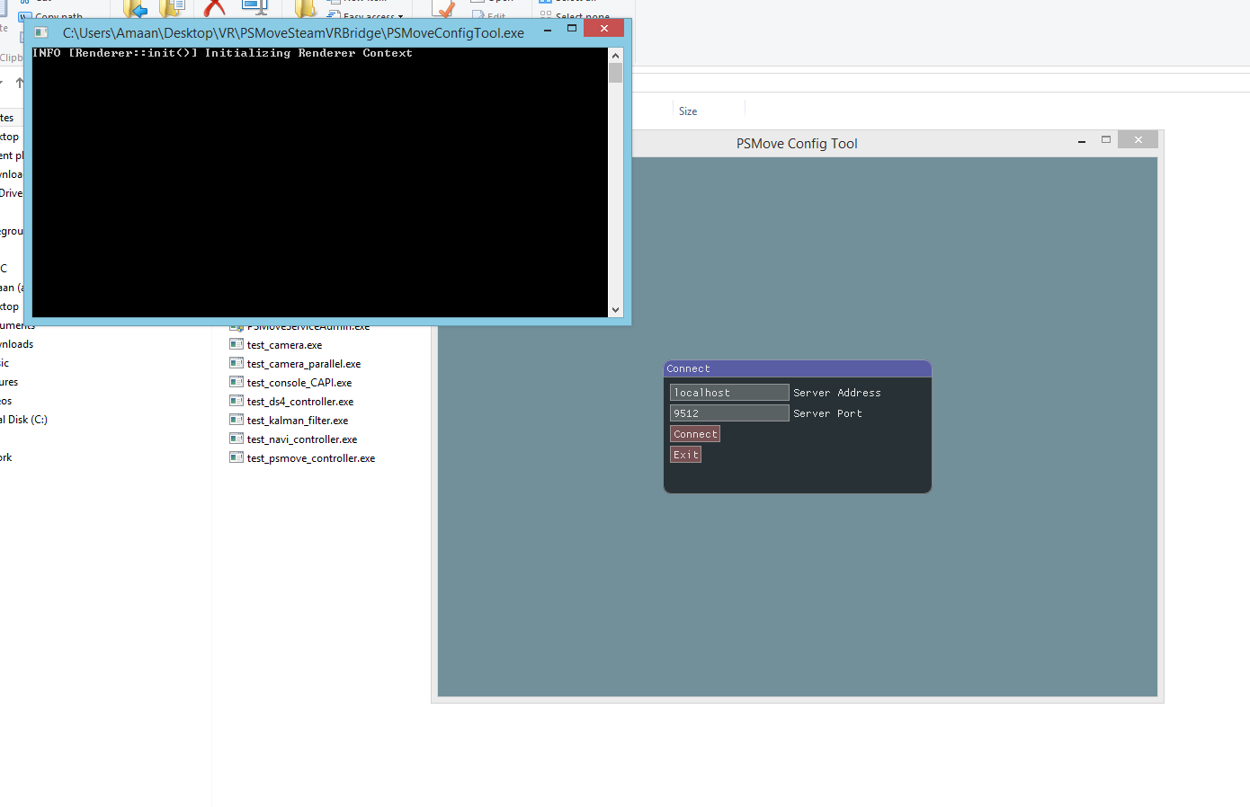The height and width of the screenshot is (807, 1250).
Task: Click the 'Server Address' label
Action: click(x=837, y=393)
